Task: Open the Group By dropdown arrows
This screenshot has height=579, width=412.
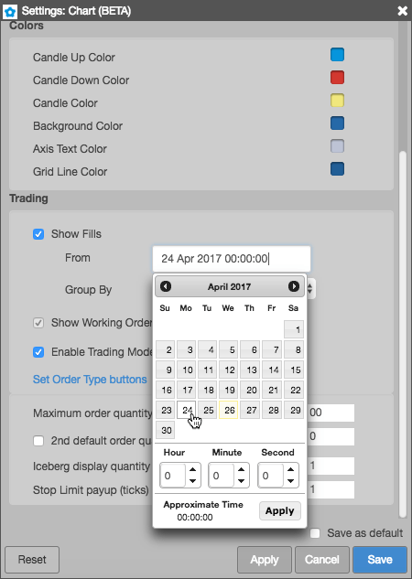Action: (x=310, y=288)
